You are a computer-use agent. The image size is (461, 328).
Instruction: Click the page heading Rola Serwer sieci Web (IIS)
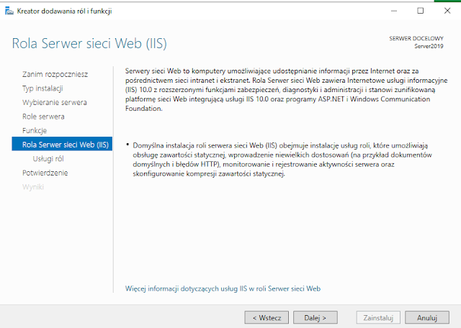(x=89, y=43)
